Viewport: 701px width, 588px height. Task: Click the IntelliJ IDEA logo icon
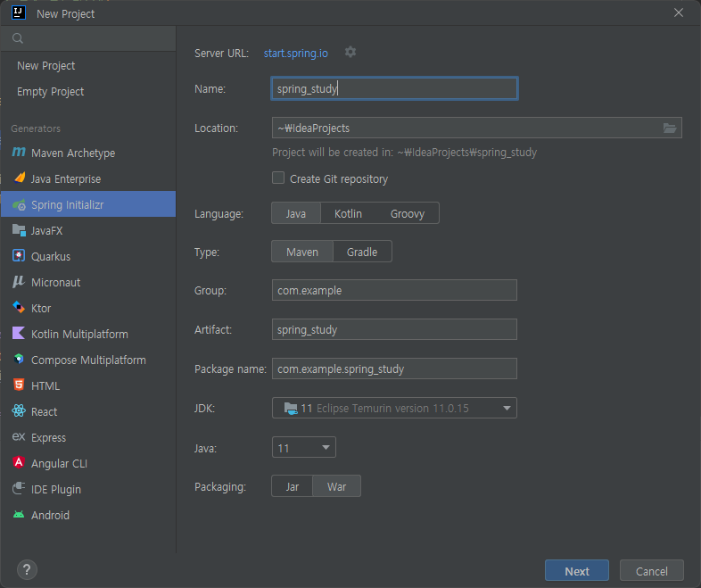[x=19, y=12]
